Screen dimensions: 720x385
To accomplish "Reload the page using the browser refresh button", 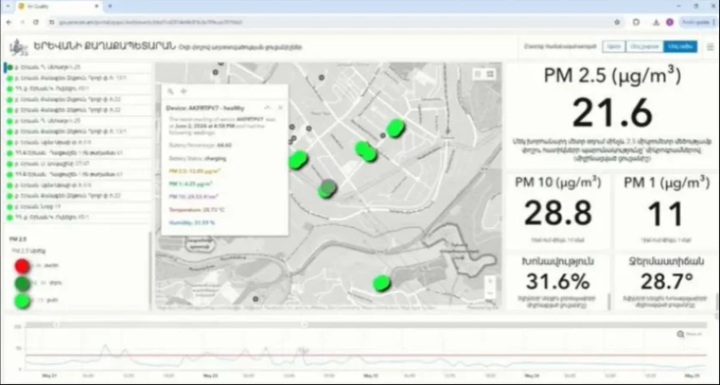I will click(x=35, y=21).
